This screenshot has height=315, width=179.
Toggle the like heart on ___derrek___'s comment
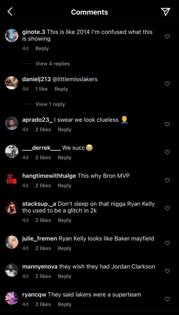tap(167, 152)
